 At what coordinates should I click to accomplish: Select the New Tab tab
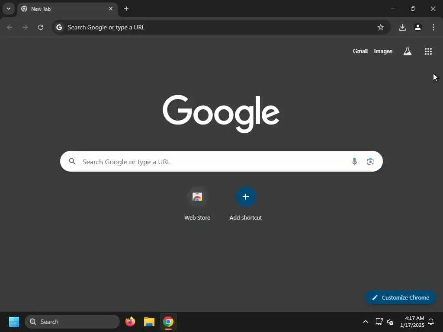click(x=67, y=9)
